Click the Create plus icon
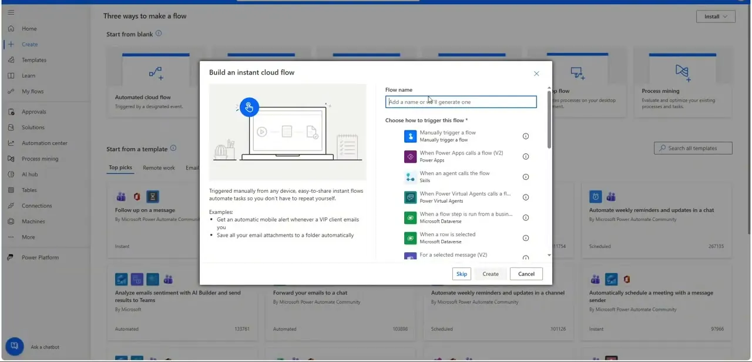 tap(11, 44)
